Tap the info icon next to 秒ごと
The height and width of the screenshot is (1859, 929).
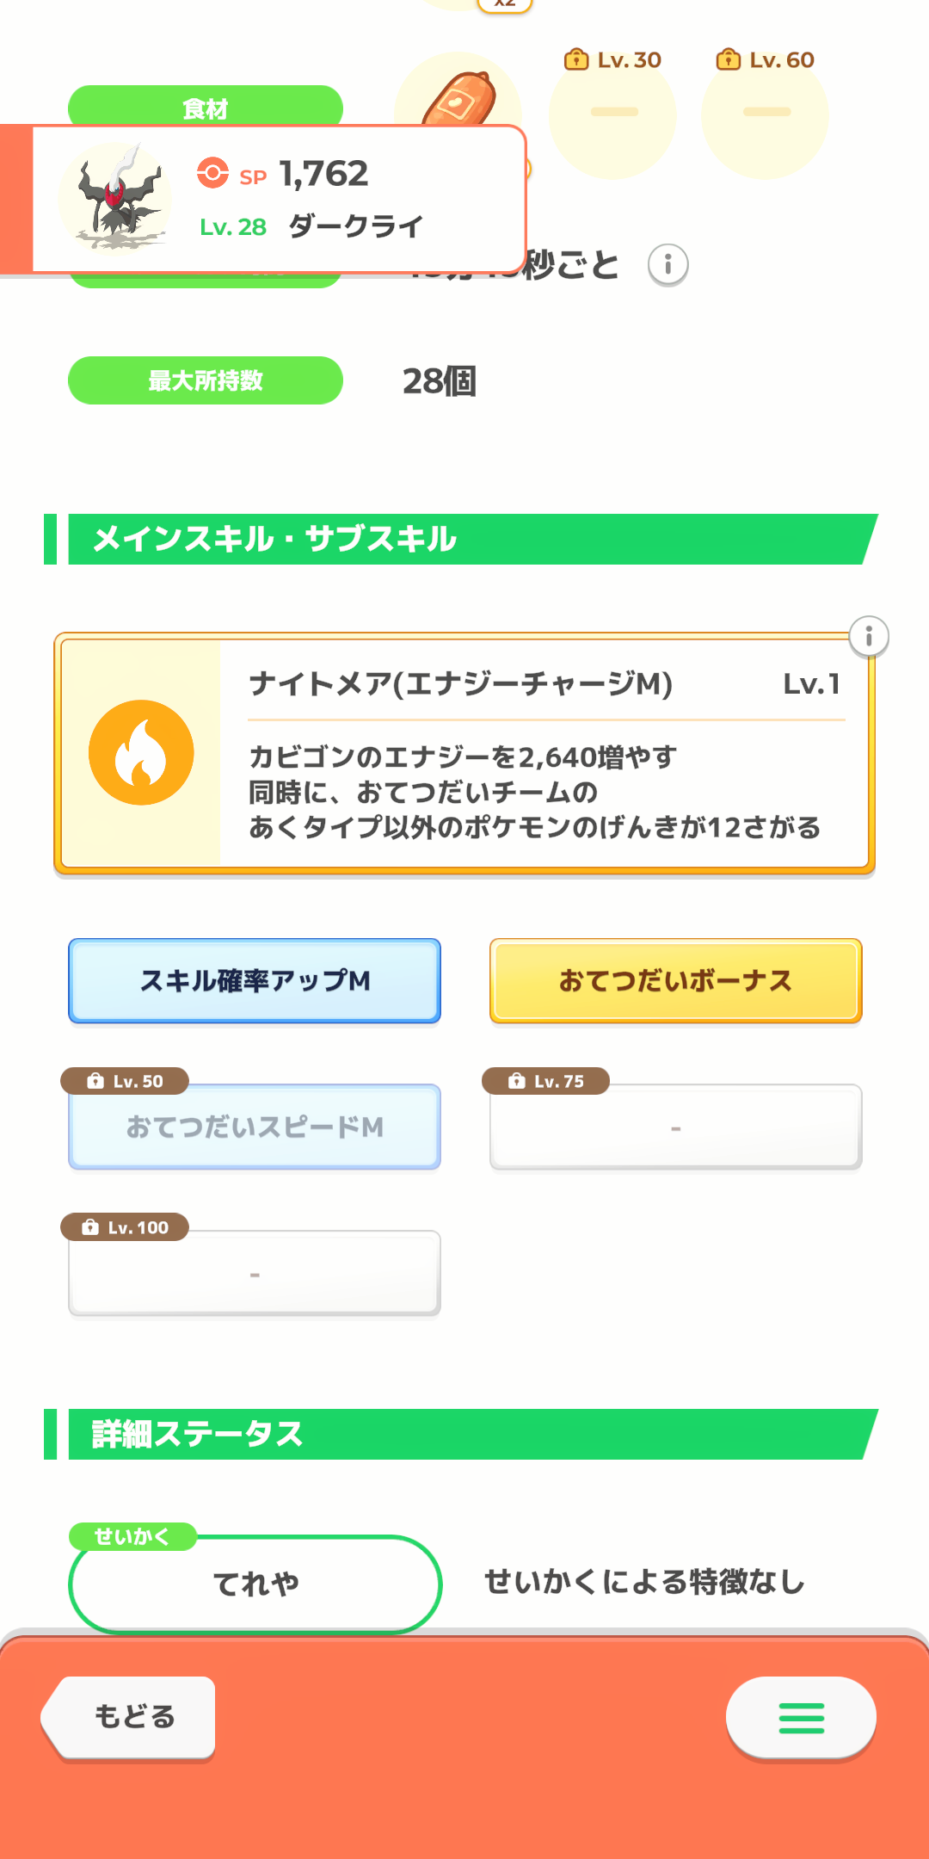668,265
